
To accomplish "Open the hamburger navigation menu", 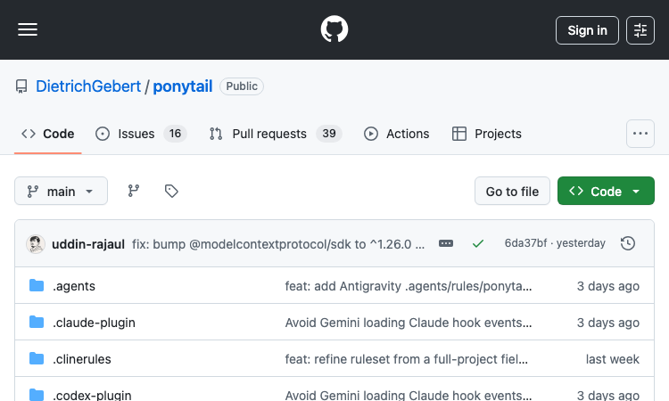I will 28,29.
